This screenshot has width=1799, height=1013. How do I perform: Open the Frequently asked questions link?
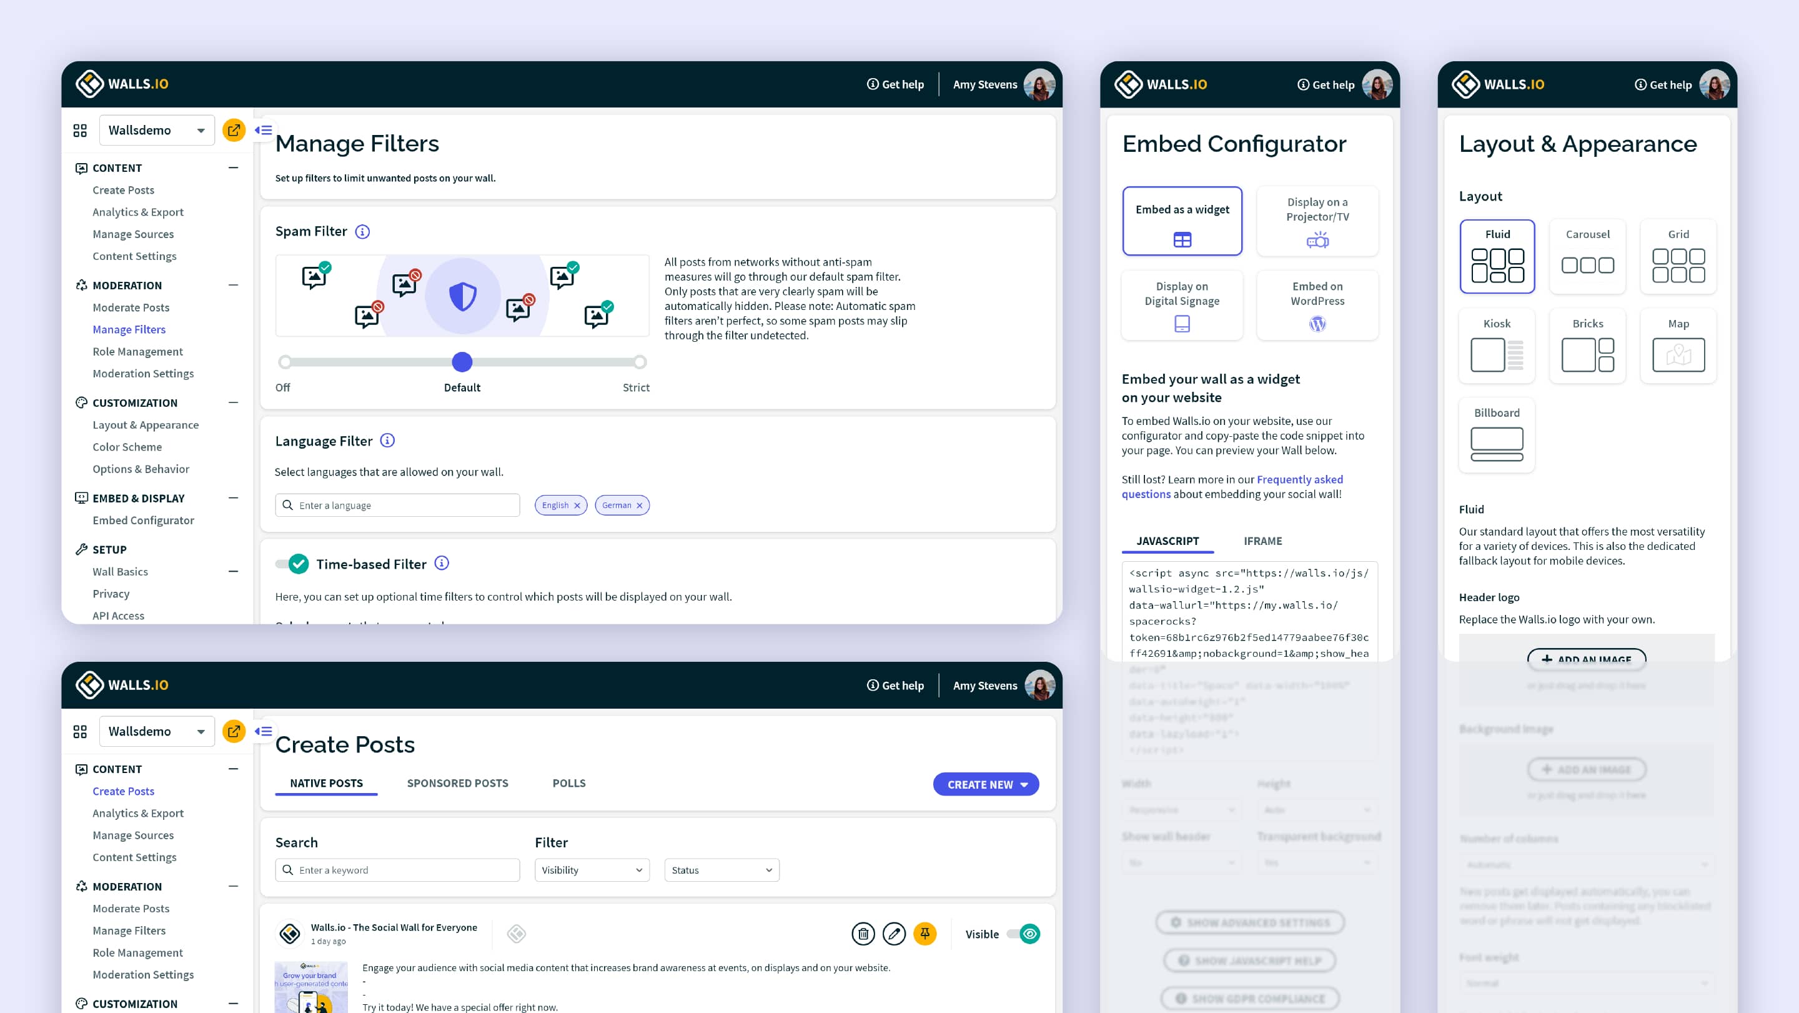point(1232,487)
